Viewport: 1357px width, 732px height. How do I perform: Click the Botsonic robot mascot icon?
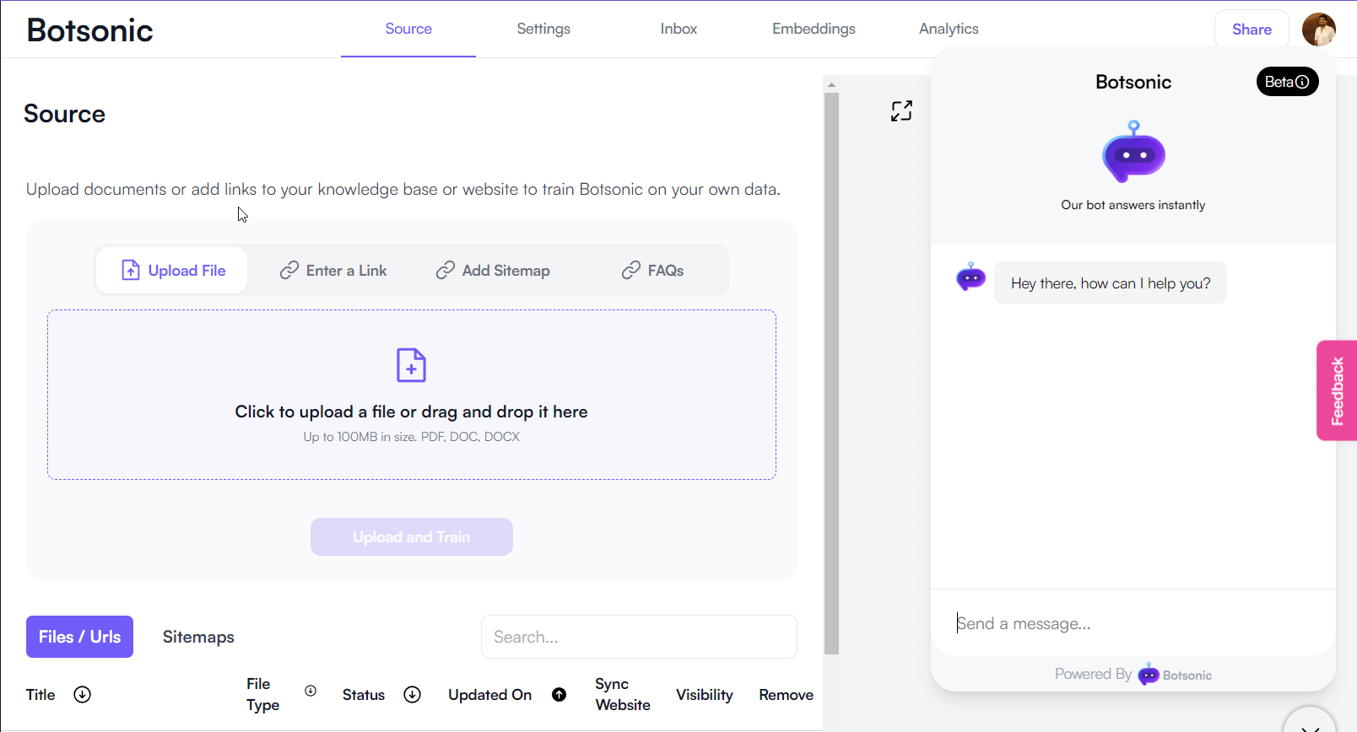pyautogui.click(x=1133, y=153)
